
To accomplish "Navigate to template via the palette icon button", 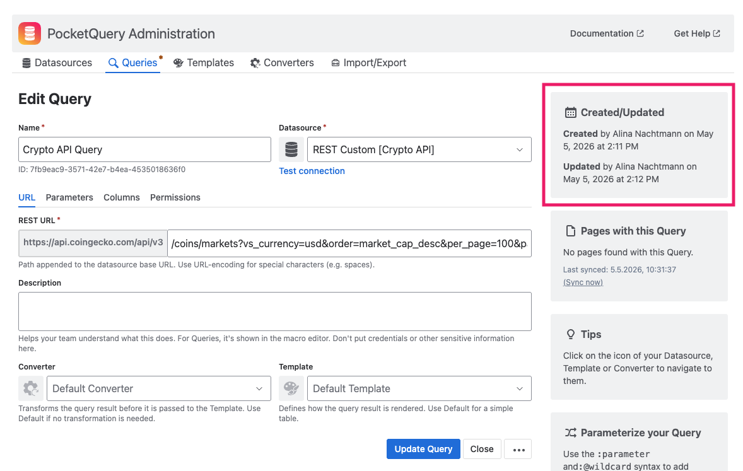I will (x=291, y=388).
